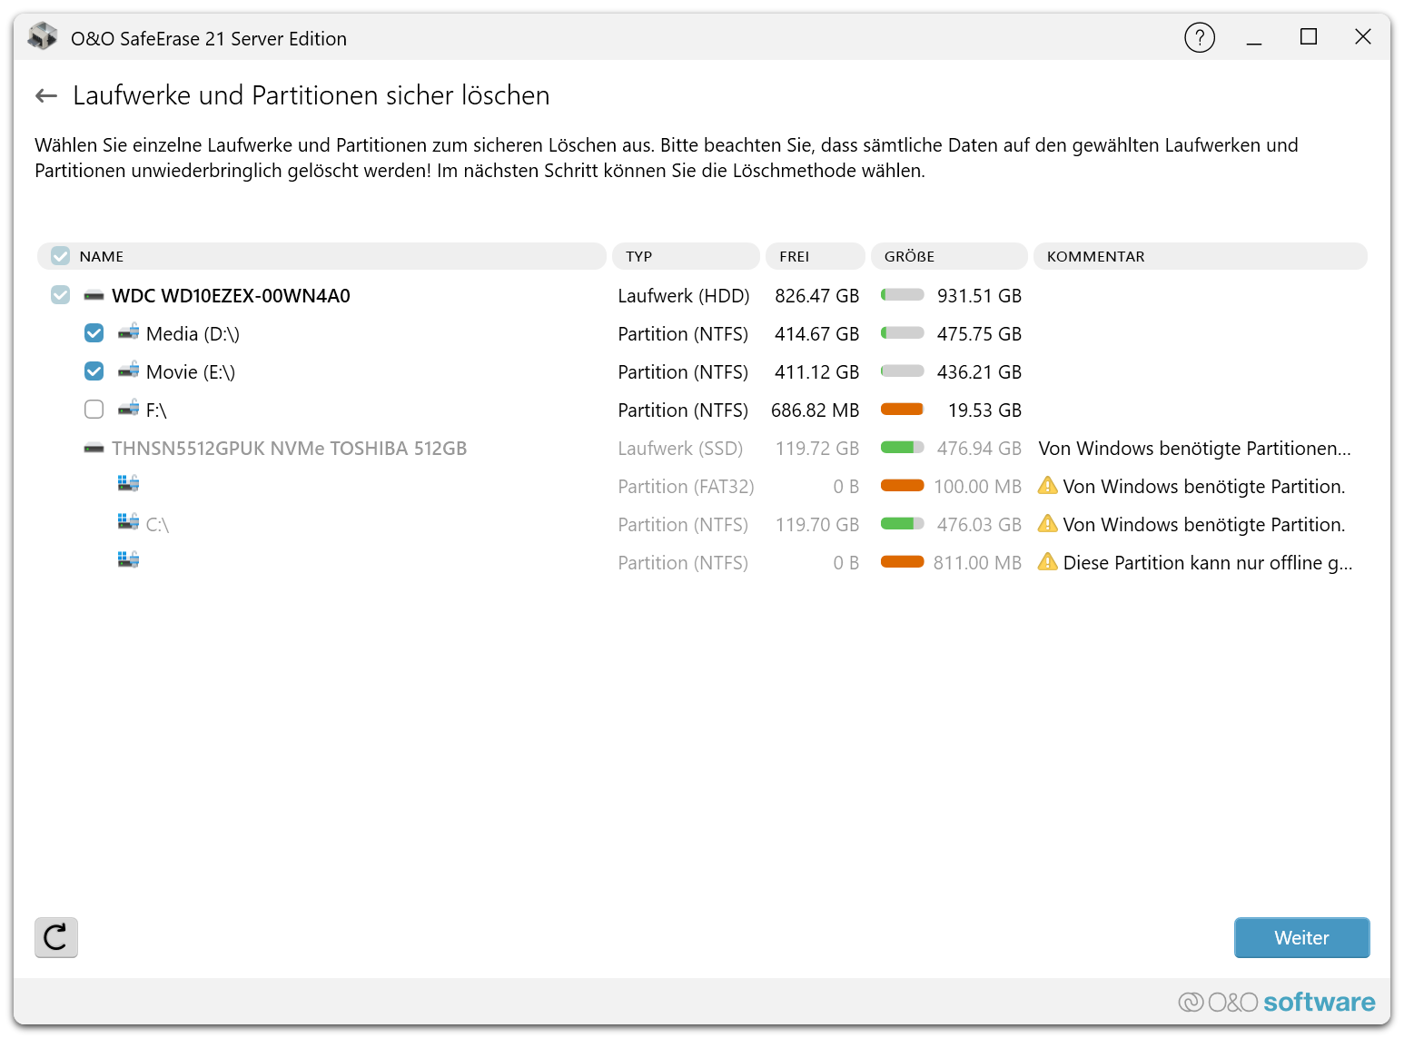The height and width of the screenshot is (1038, 1404).
Task: Maximize the SafeErase window
Action: 1309,37
